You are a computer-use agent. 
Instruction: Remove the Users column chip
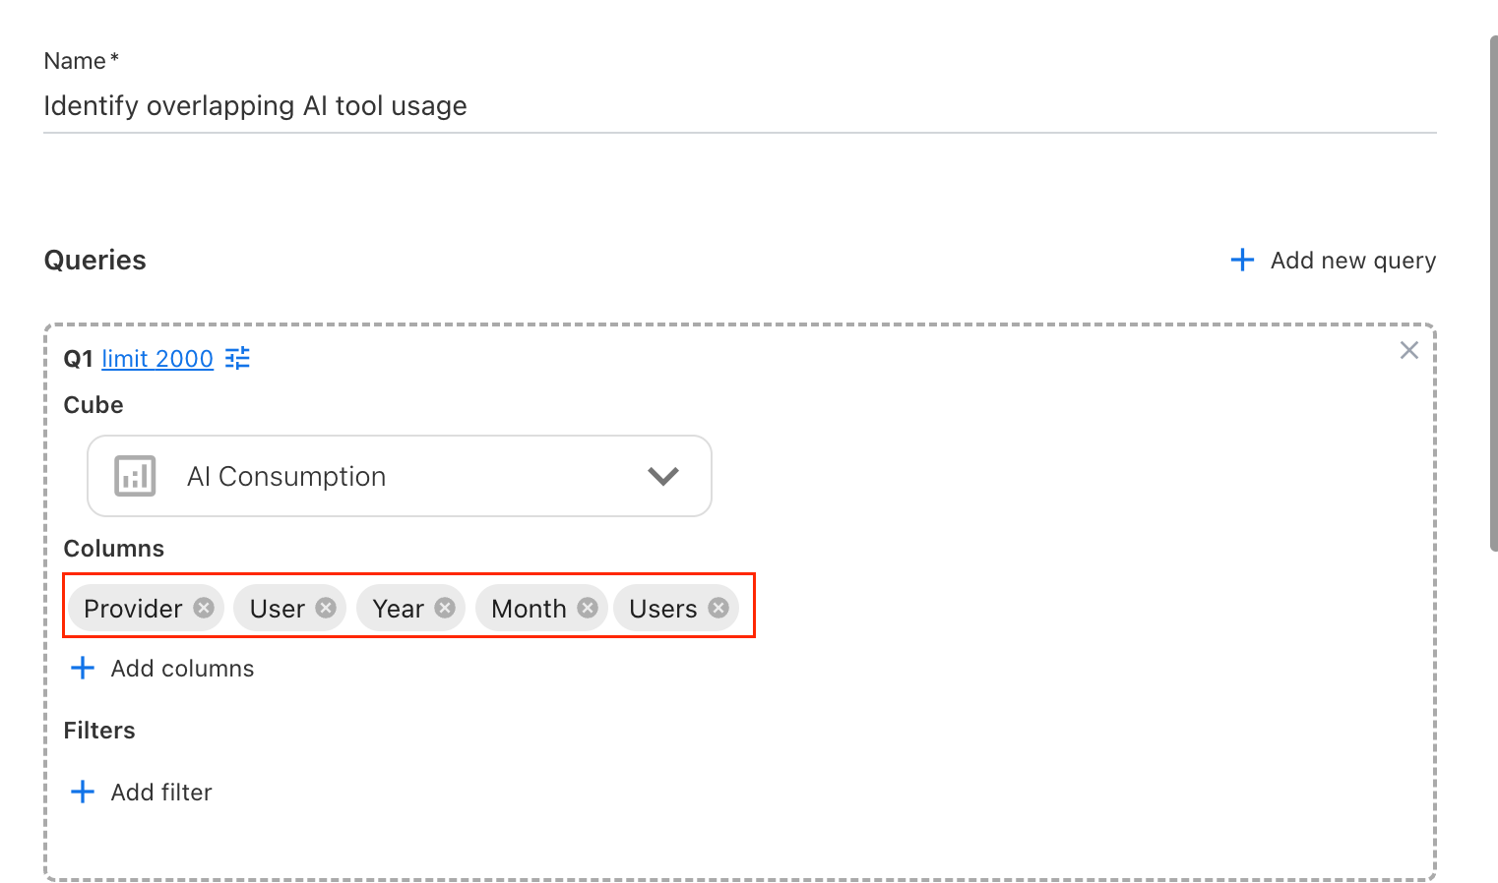tap(718, 608)
